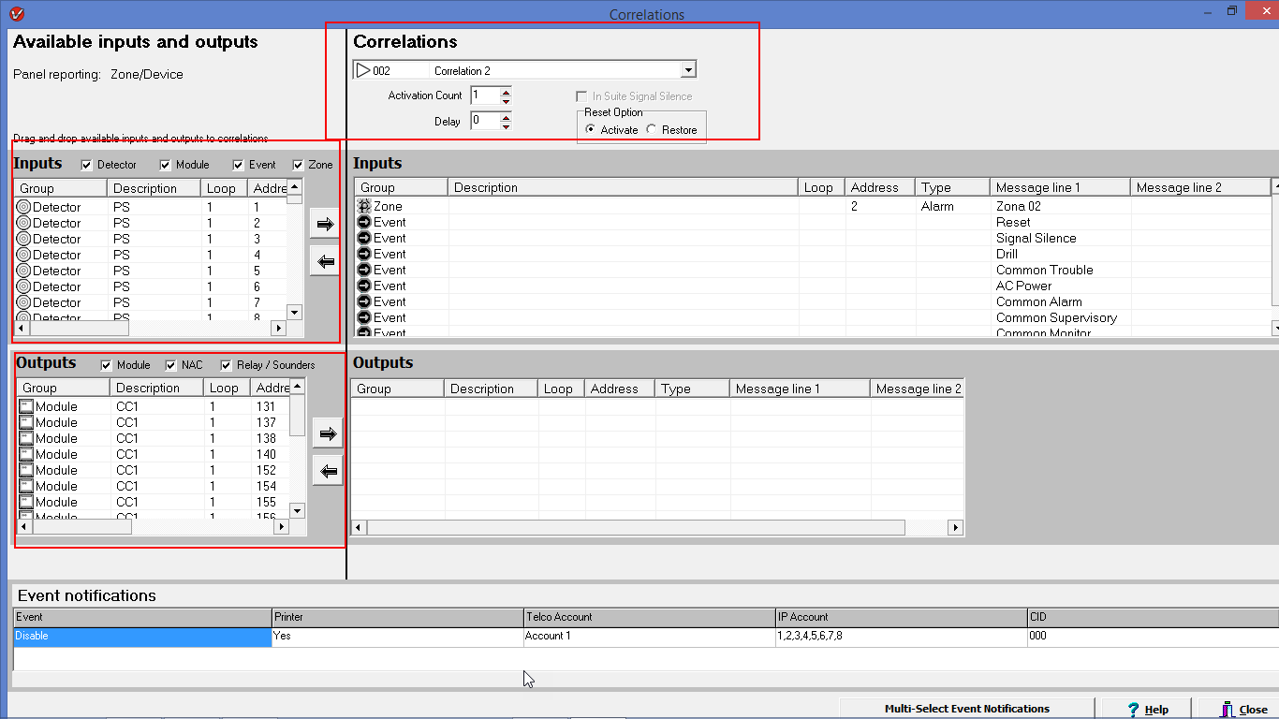Image resolution: width=1279 pixels, height=719 pixels.
Task: Increase Activation Count with the up arrow
Action: 506,91
